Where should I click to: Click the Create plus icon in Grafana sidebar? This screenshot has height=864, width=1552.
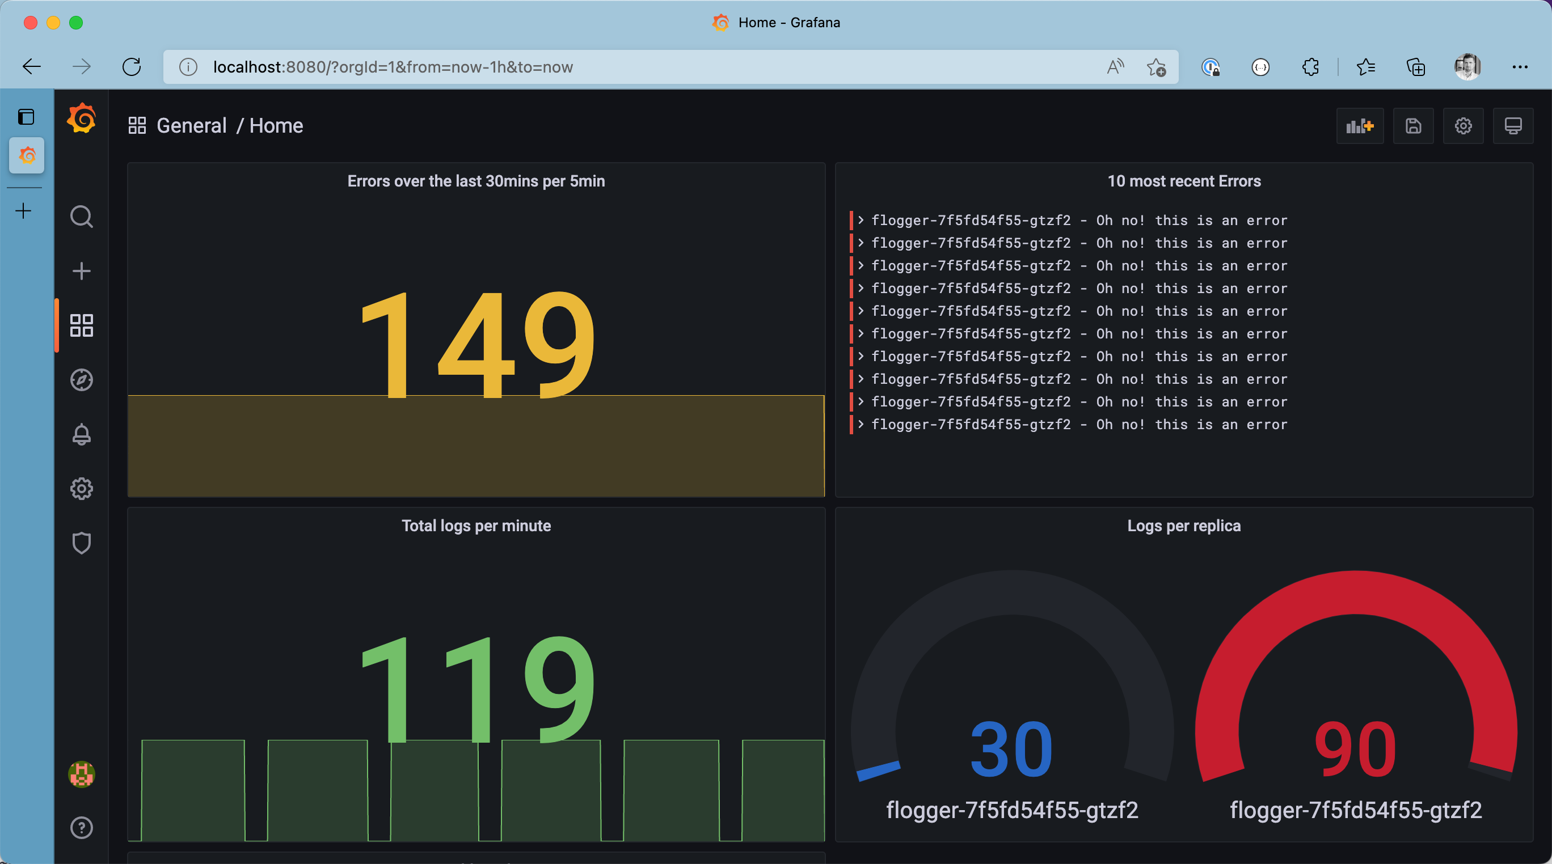click(x=81, y=271)
